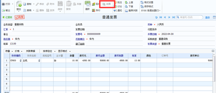Click the 整单关联 document link button
Image resolution: width=216 pixels, height=93 pixels.
tap(131, 10)
